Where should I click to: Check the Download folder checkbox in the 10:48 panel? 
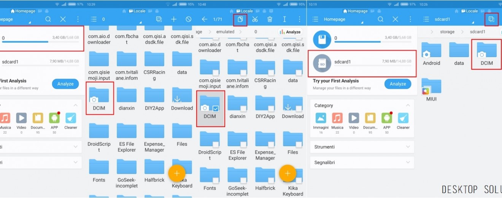(299, 108)
